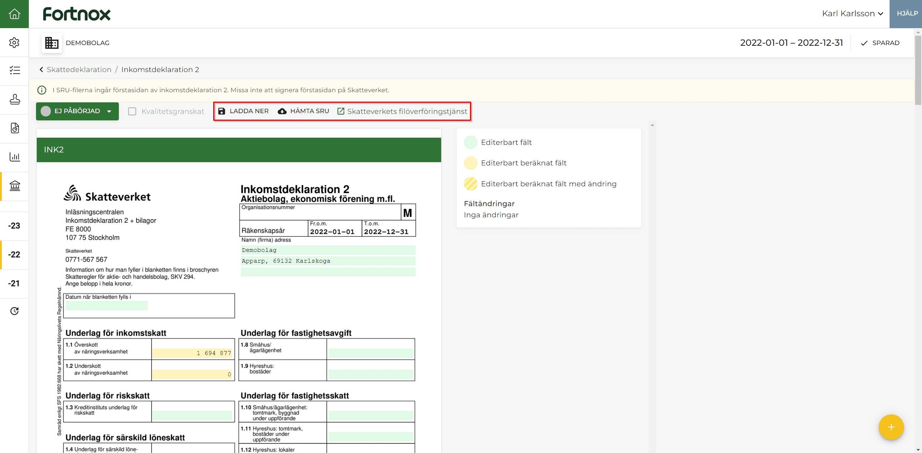Open the HJÄLP help button
Image resolution: width=922 pixels, height=453 pixels.
coord(906,14)
